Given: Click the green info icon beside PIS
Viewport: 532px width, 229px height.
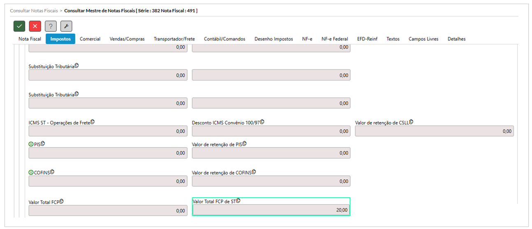Looking at the screenshot, I should 31,144.
